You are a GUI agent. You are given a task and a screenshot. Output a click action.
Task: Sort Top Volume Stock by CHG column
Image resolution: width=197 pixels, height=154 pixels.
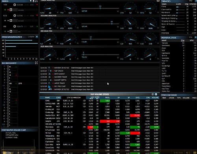[x=148, y=98]
